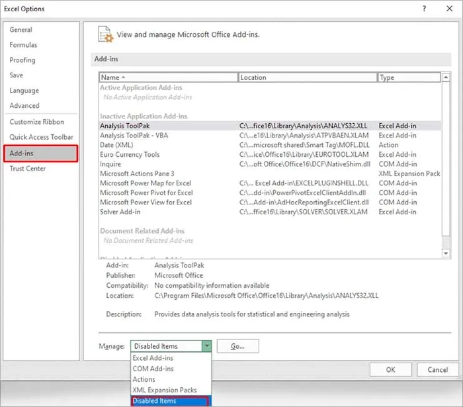463x407 pixels.
Task: Click the Cancel button
Action: tap(438, 369)
